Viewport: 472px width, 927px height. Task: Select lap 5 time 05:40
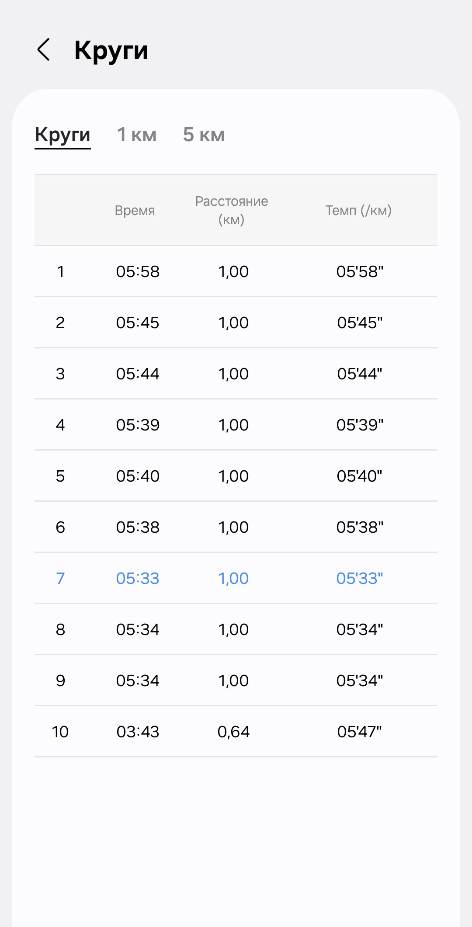tap(138, 476)
